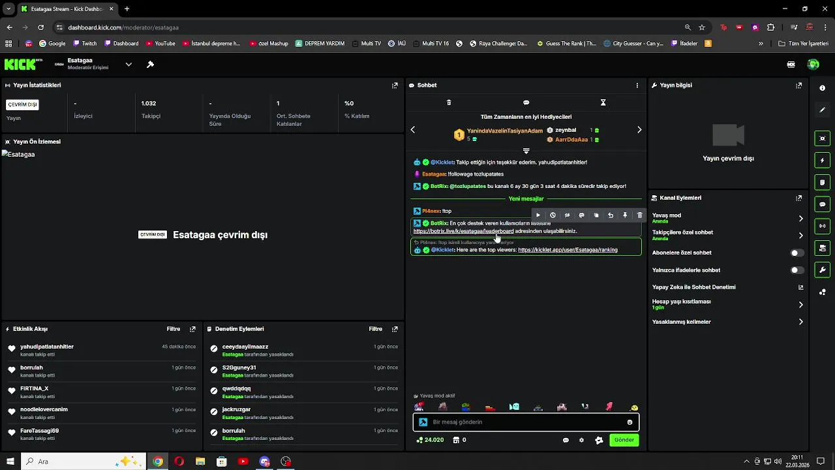Open the user avatar menu in header
Image resolution: width=835 pixels, height=470 pixels.
[813, 64]
